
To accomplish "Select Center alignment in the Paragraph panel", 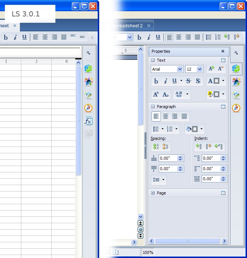I will [165, 116].
